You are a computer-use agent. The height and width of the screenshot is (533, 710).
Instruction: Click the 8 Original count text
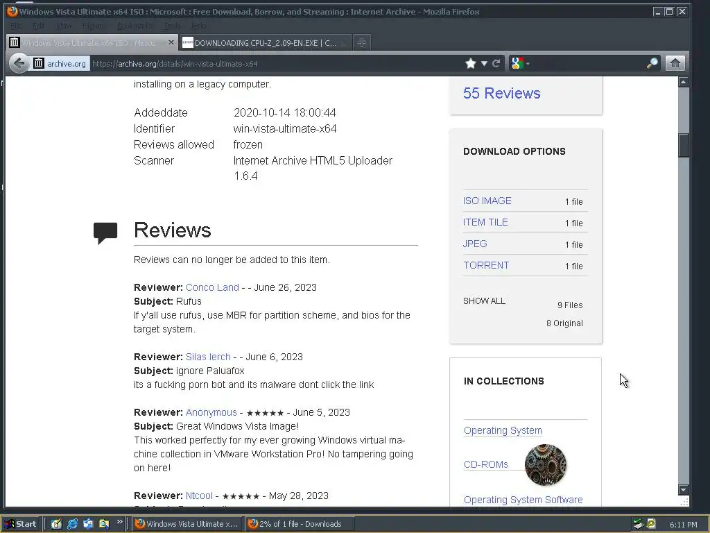(564, 323)
